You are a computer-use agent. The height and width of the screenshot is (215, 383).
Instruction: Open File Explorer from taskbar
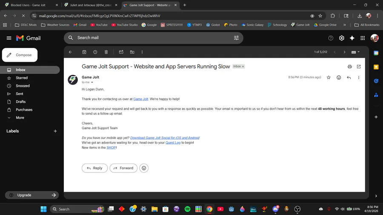click(154, 209)
